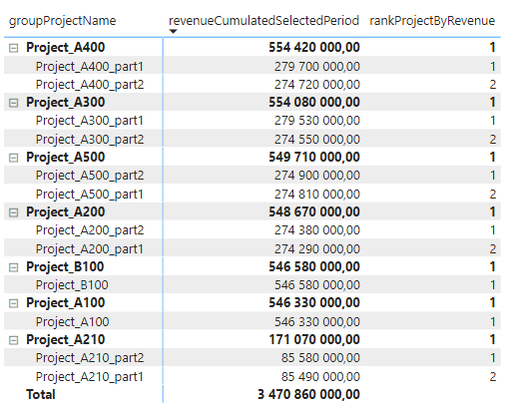Select the bold Project_B100 group label
This screenshot has width=516, height=410.
coord(65,267)
